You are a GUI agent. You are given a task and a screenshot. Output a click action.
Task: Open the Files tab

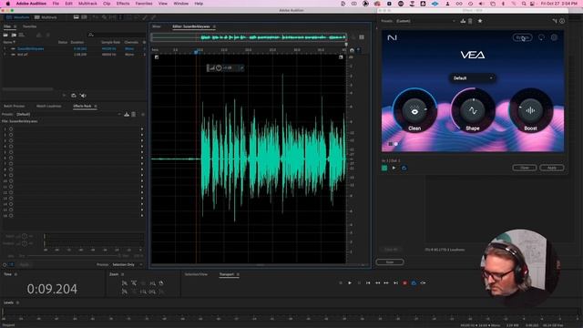click(7, 26)
